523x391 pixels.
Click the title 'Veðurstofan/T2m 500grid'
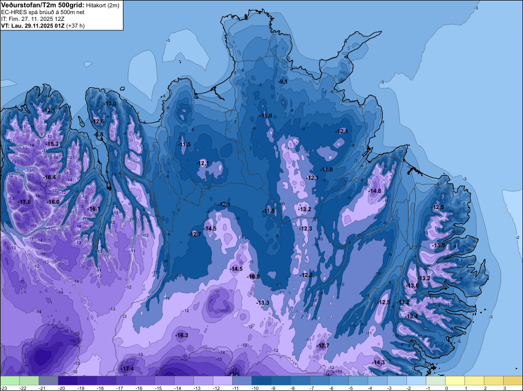pyautogui.click(x=43, y=5)
